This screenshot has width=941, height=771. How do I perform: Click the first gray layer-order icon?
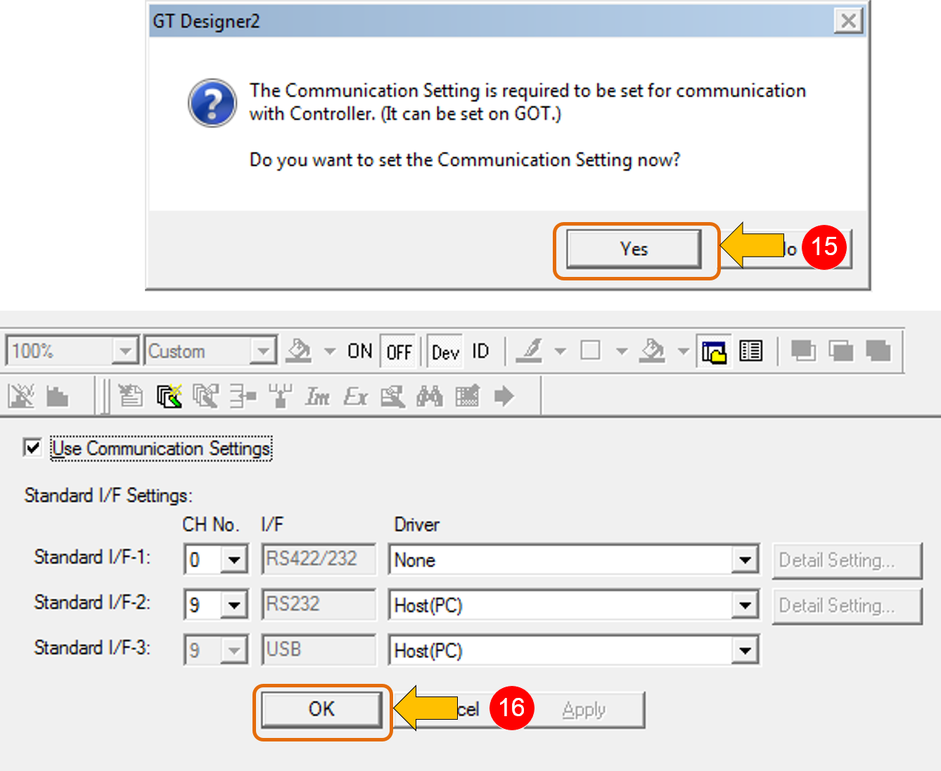pos(803,351)
